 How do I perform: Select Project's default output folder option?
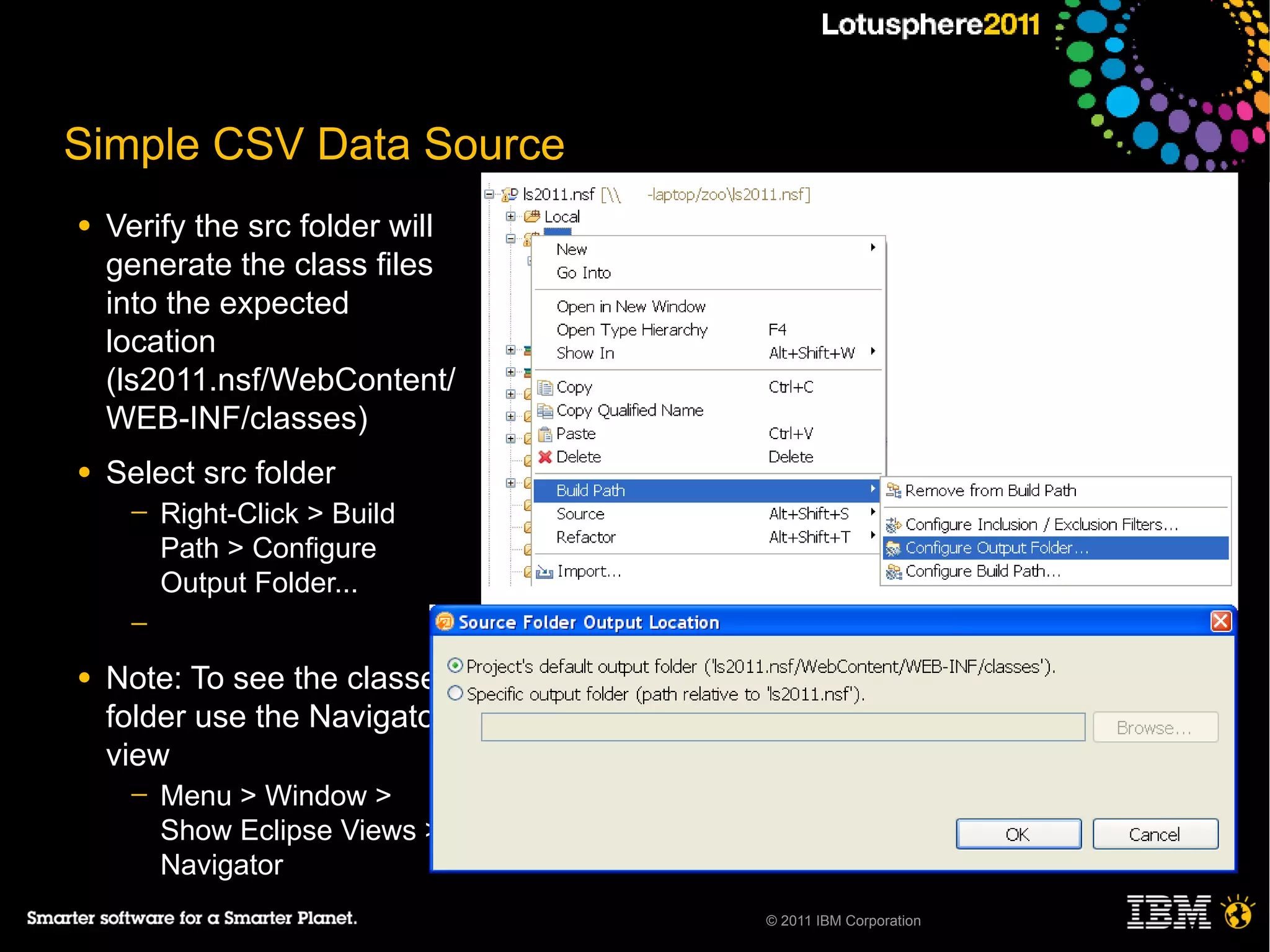[455, 666]
